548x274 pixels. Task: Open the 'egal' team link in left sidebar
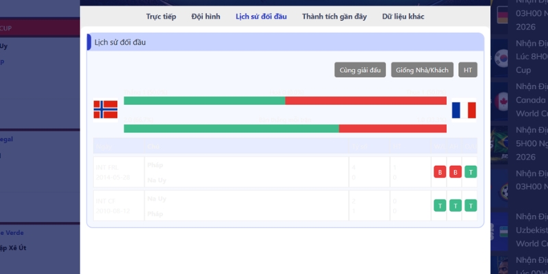tap(7, 139)
